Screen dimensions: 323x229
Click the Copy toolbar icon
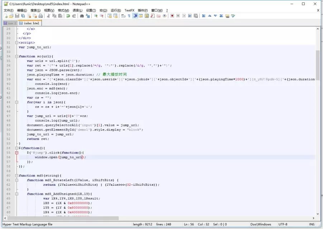tap(54, 16)
